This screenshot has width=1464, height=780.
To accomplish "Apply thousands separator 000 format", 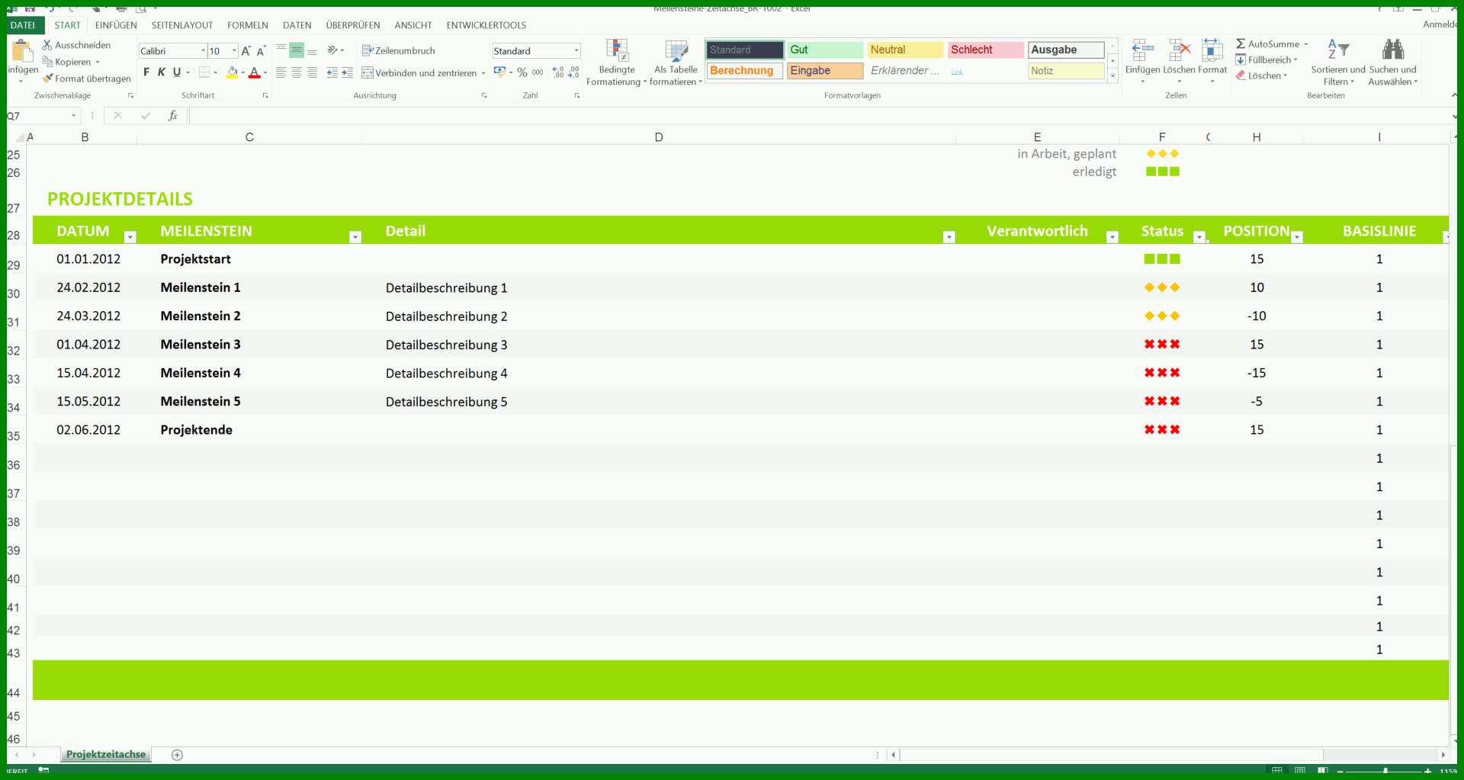I will (538, 72).
